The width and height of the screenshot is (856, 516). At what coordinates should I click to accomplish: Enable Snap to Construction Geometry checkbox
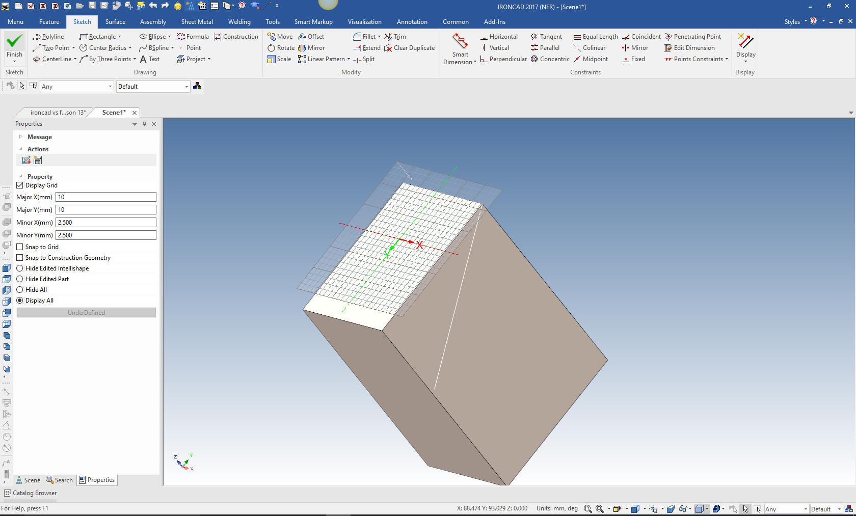[20, 258]
